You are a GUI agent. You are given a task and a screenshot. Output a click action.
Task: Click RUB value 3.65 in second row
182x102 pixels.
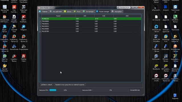pos(96,21)
